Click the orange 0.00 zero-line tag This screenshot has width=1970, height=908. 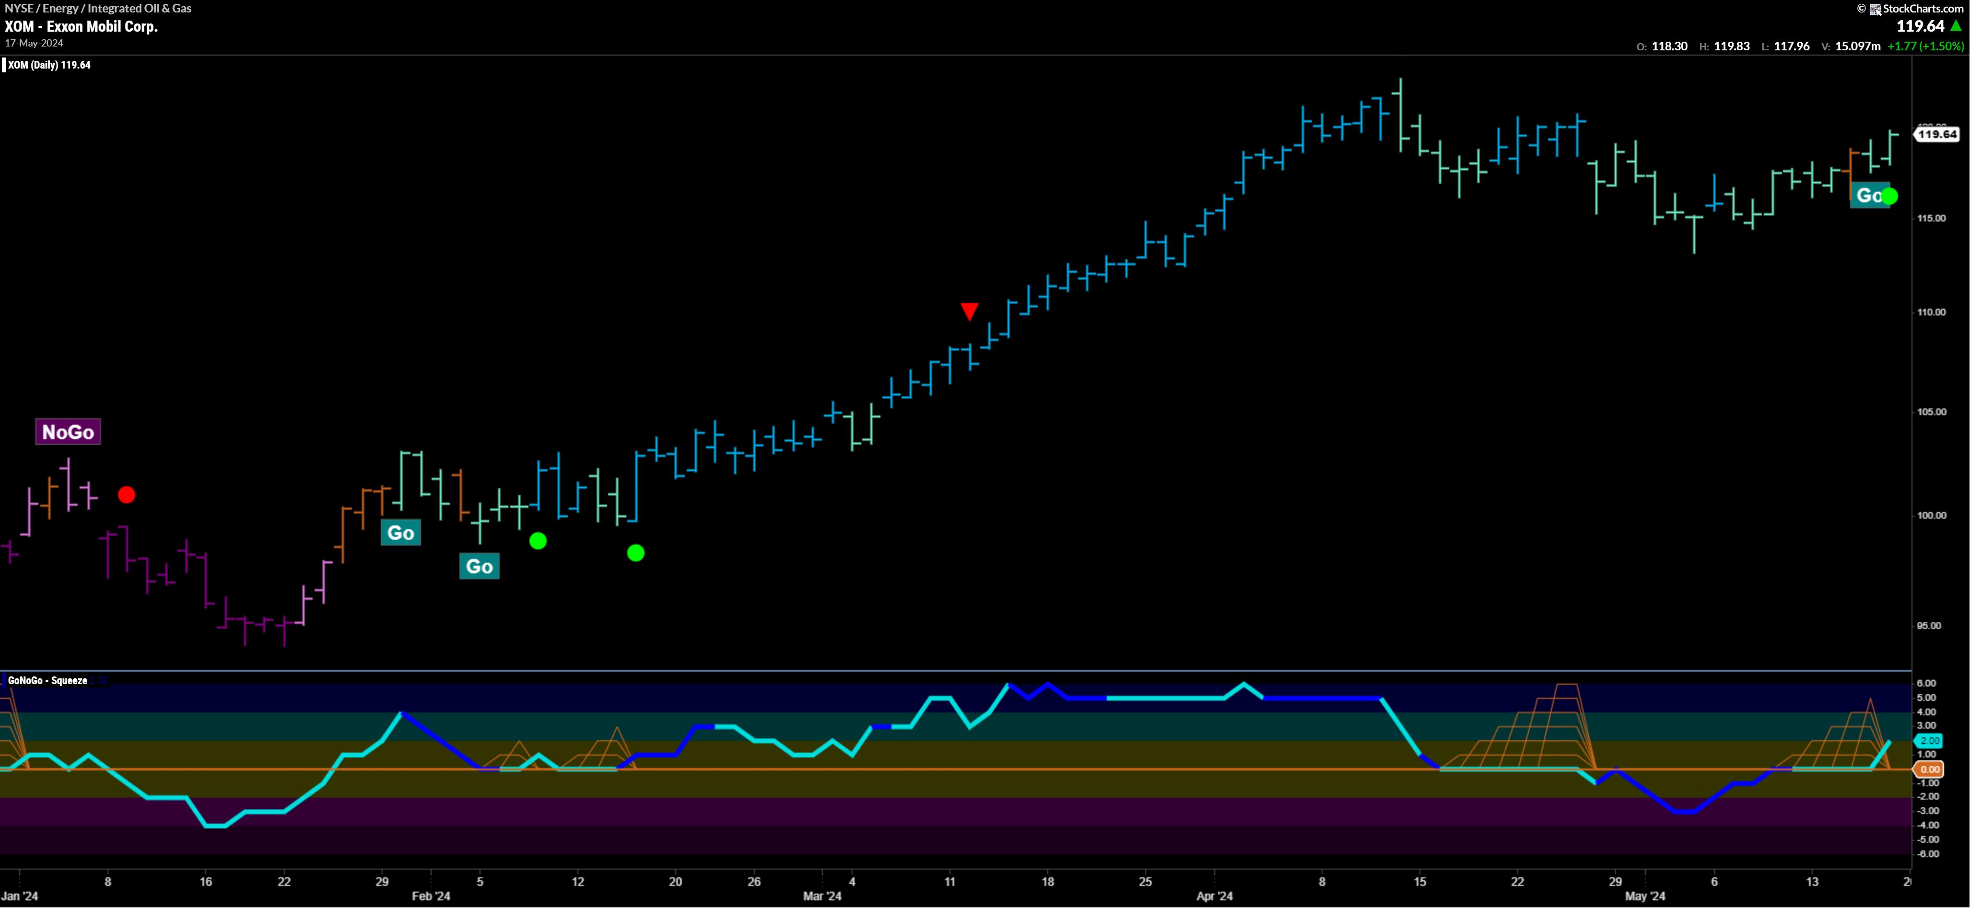point(1929,769)
